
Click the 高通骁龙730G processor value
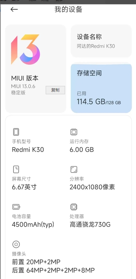[x=90, y=224]
